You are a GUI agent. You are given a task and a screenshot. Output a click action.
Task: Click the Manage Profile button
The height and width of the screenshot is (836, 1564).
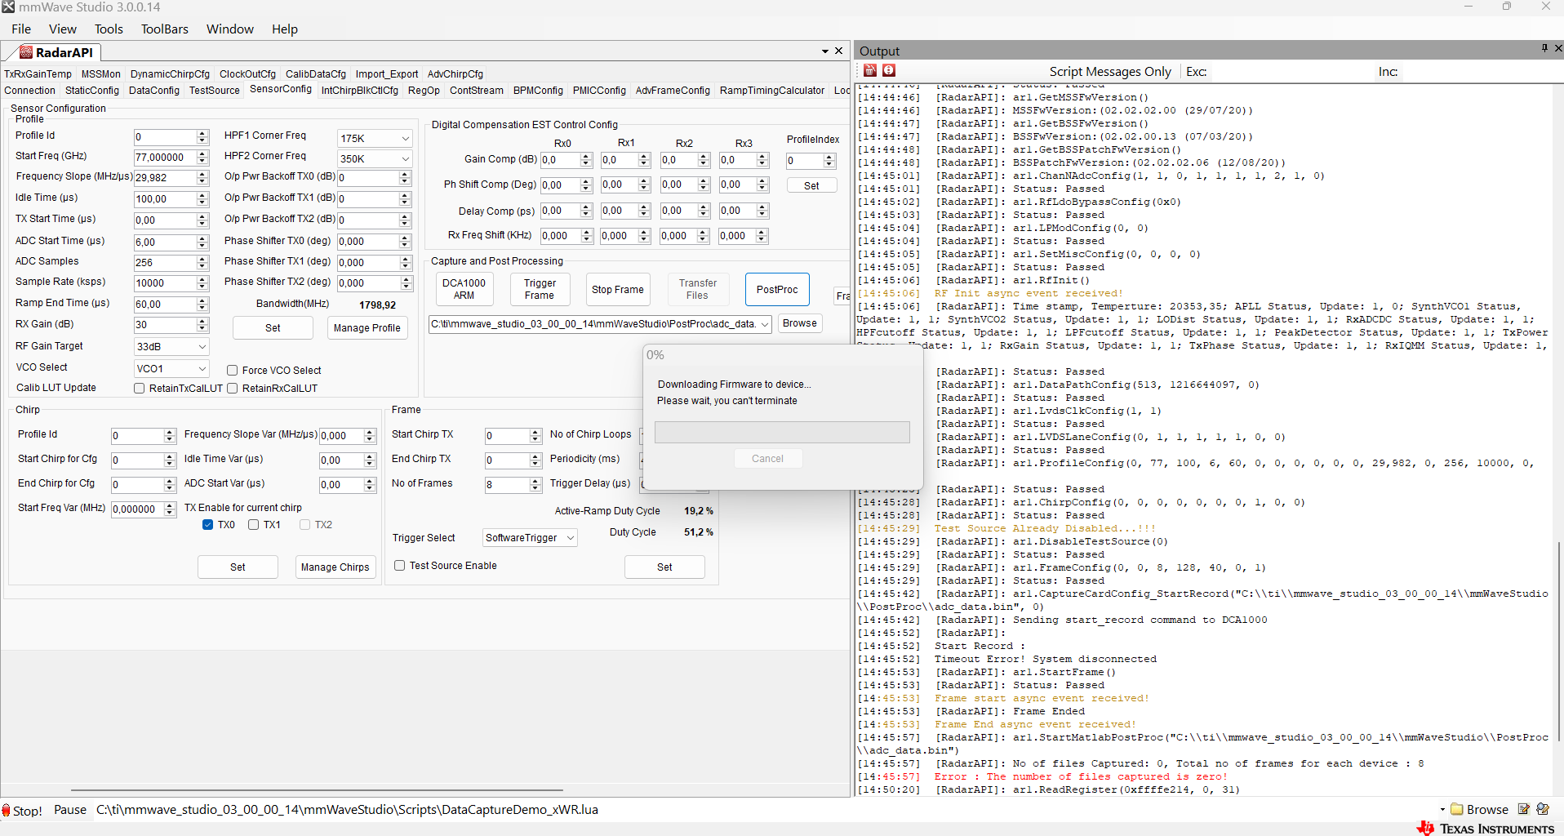click(367, 328)
